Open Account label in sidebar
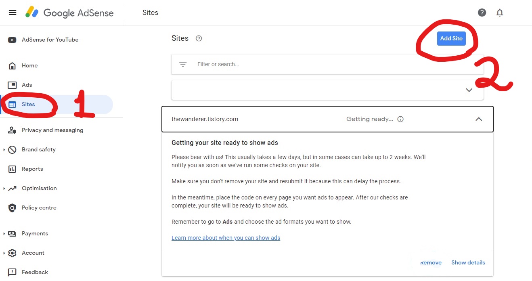Image resolution: width=532 pixels, height=281 pixels. (x=33, y=253)
